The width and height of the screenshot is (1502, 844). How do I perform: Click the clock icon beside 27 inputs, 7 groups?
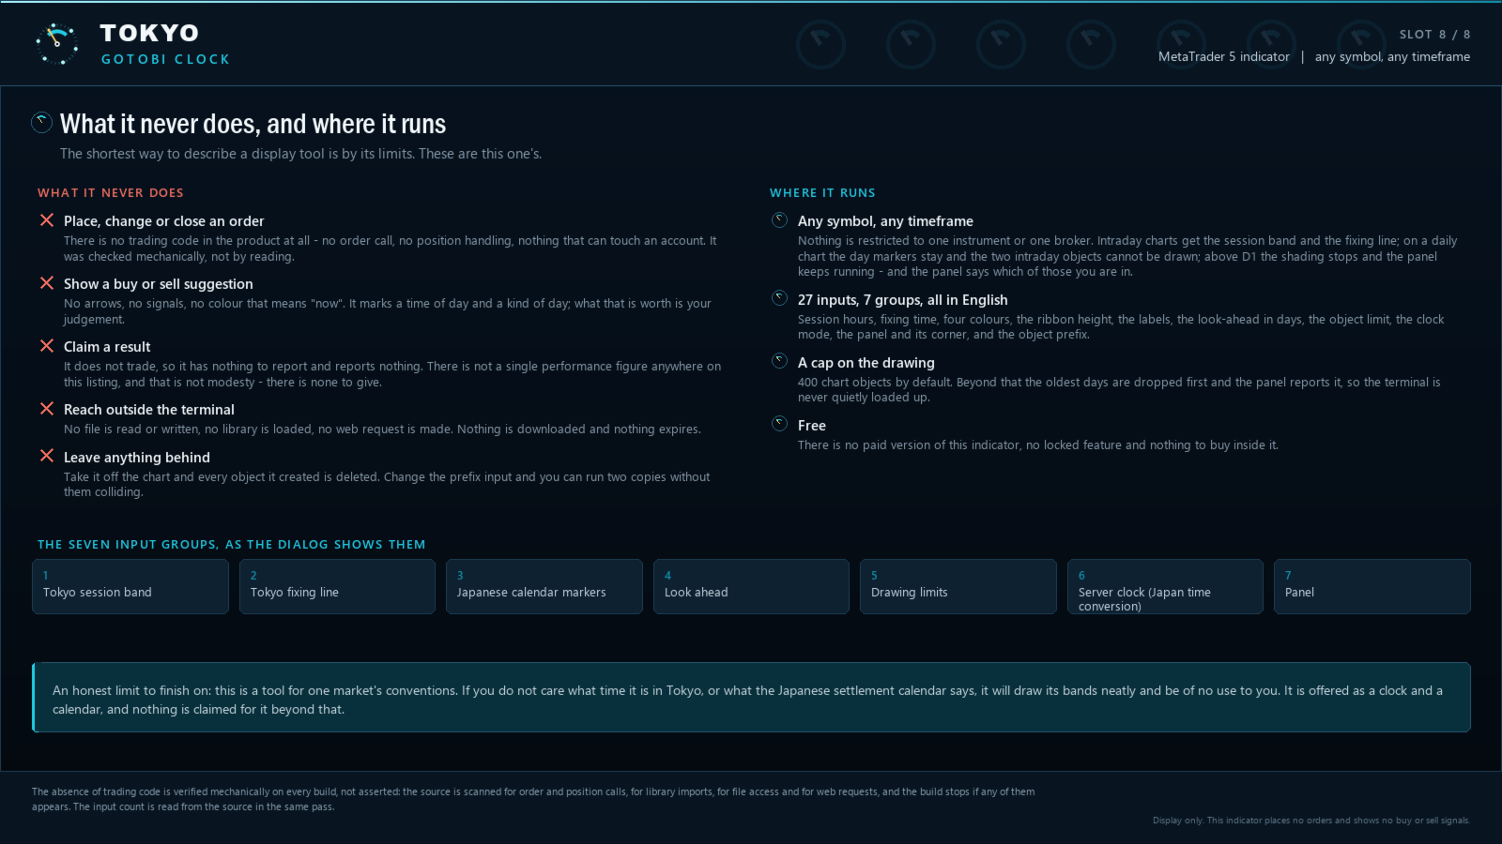click(x=779, y=298)
